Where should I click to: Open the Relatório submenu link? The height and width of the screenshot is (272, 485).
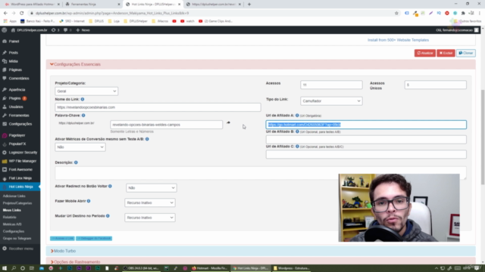[10, 218]
